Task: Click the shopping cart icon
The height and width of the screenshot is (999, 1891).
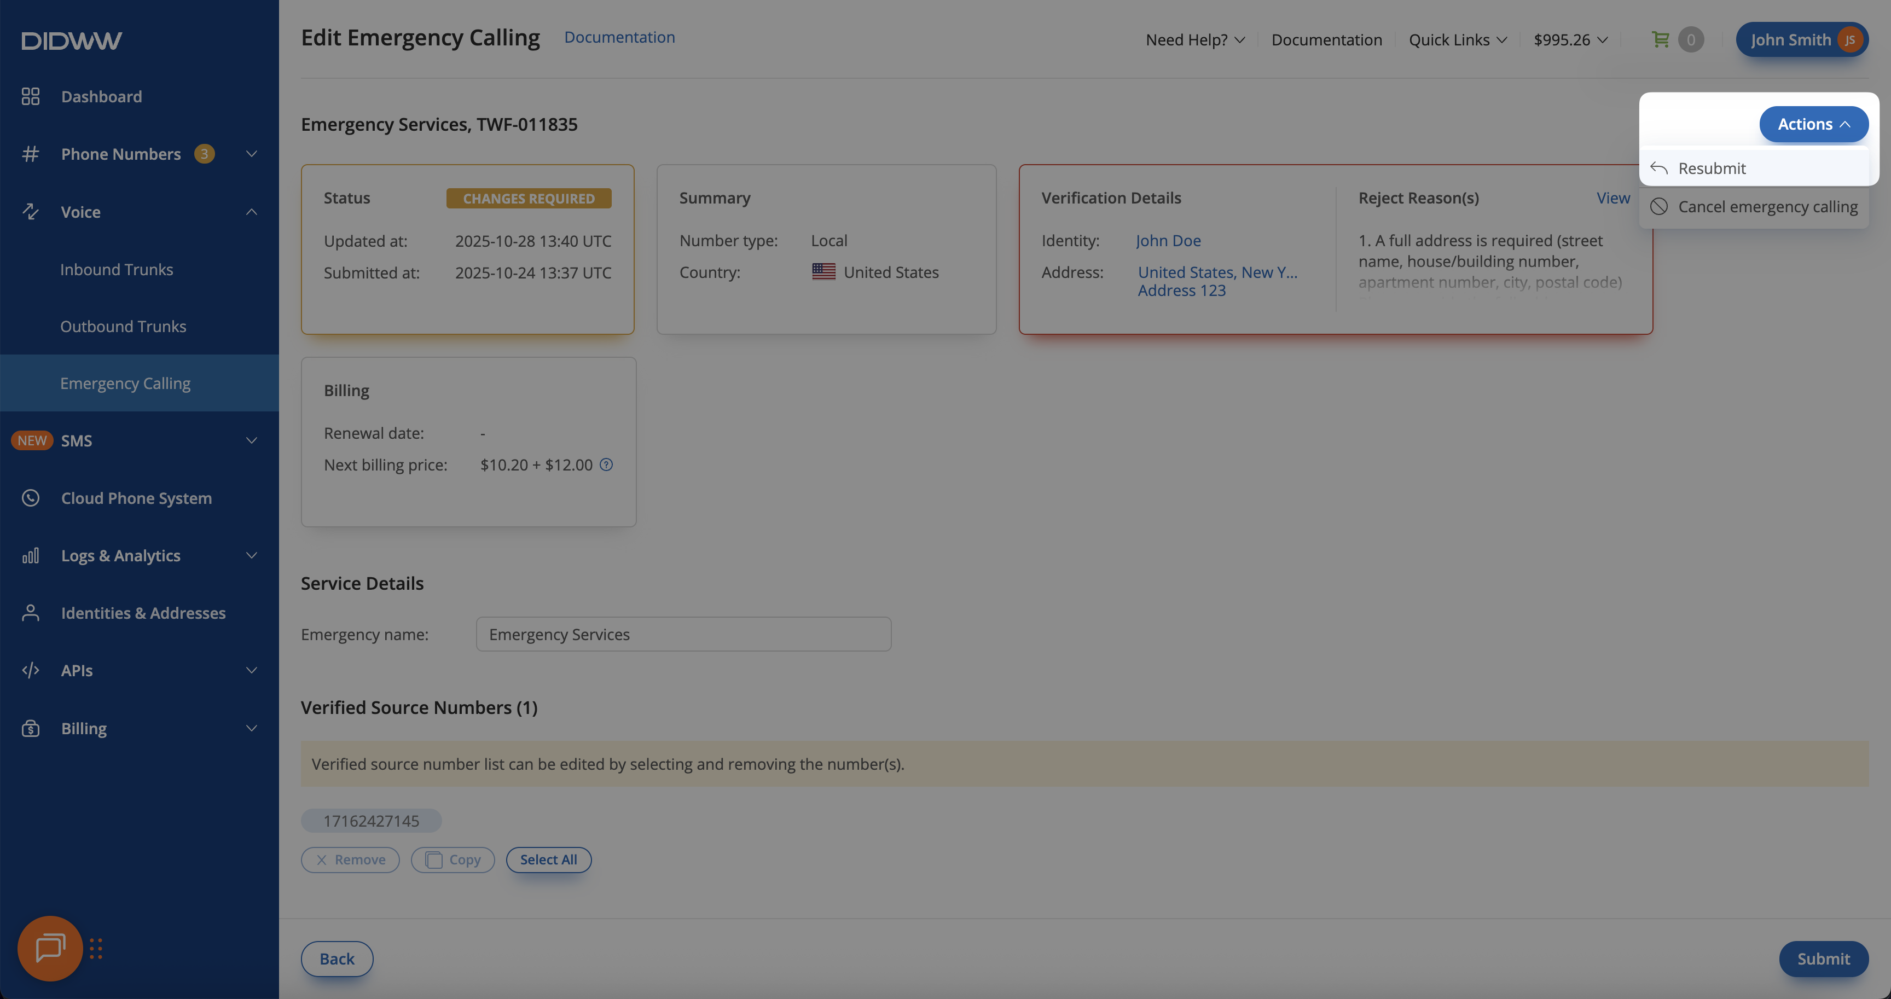Action: point(1660,39)
